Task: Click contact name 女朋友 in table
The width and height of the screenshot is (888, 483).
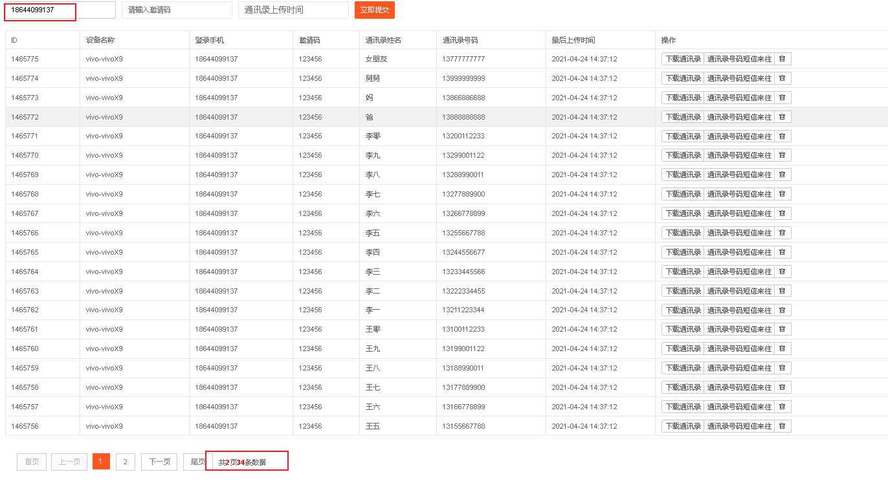Action: 376,59
